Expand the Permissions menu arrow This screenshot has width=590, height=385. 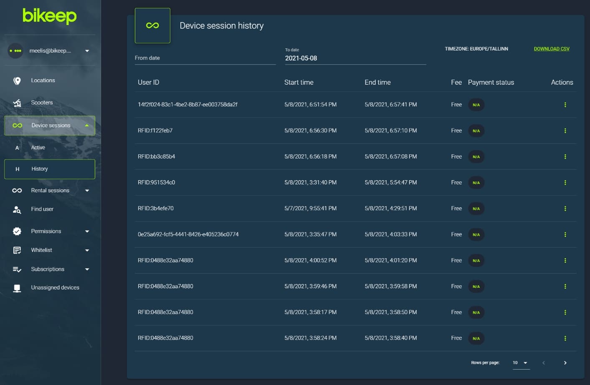click(87, 232)
